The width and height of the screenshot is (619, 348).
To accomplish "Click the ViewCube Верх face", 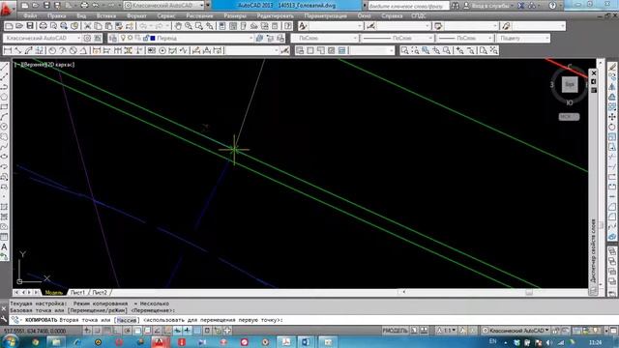I will [570, 84].
